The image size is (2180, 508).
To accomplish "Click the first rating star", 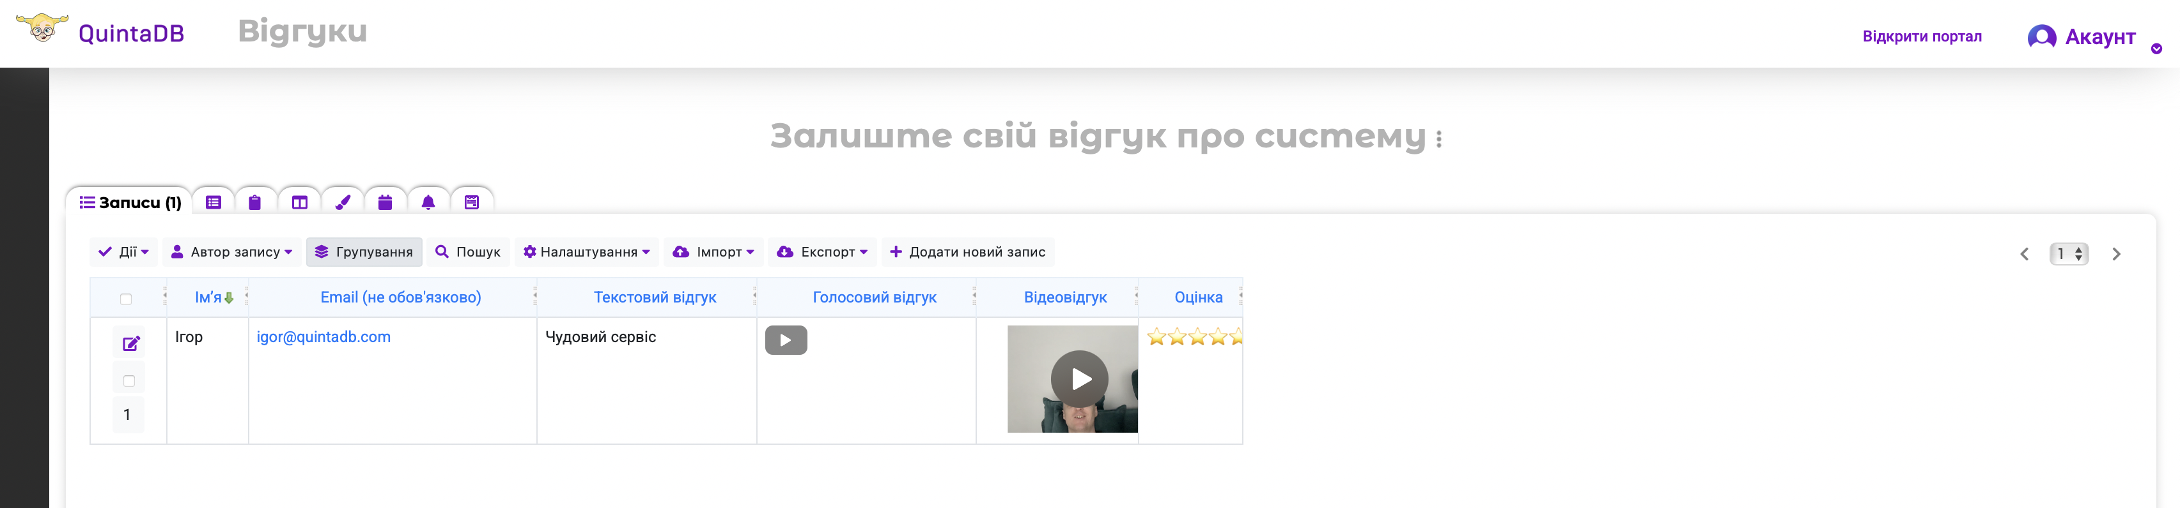I will click(1156, 337).
